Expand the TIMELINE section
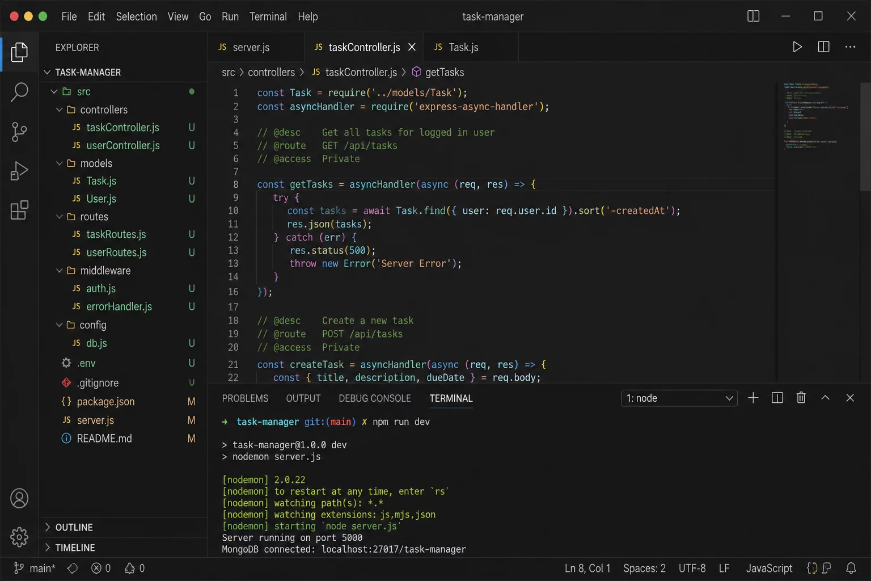Screen dimensions: 871x581 48,548
